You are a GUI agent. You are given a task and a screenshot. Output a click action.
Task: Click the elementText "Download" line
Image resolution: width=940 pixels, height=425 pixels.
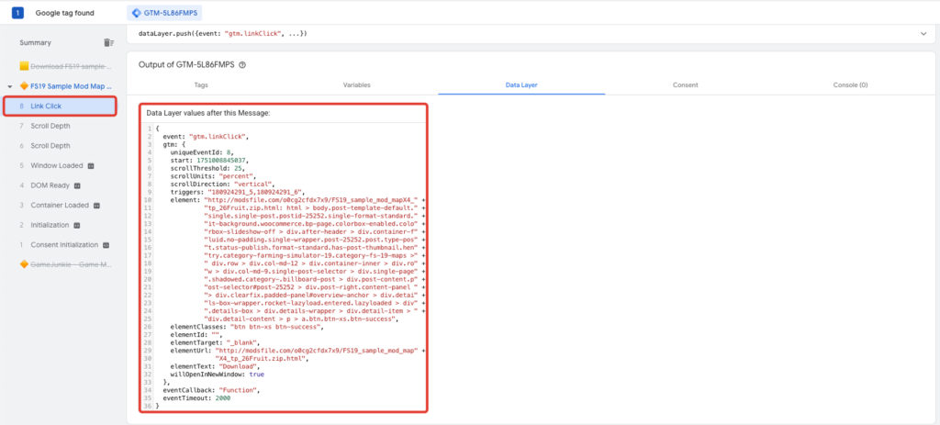pyautogui.click(x=215, y=366)
